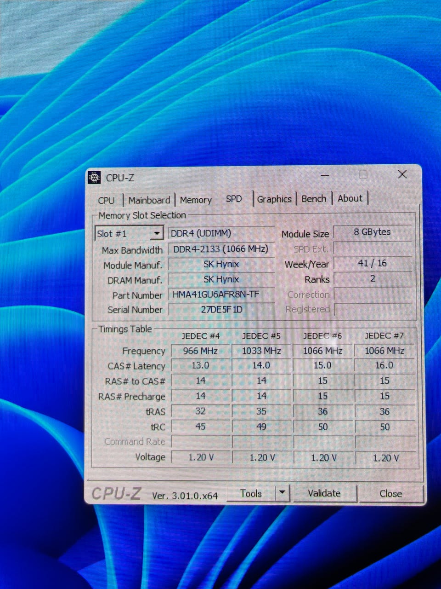Image resolution: width=441 pixels, height=589 pixels.
Task: Click the tRAS value 35 cell
Action: click(x=261, y=411)
